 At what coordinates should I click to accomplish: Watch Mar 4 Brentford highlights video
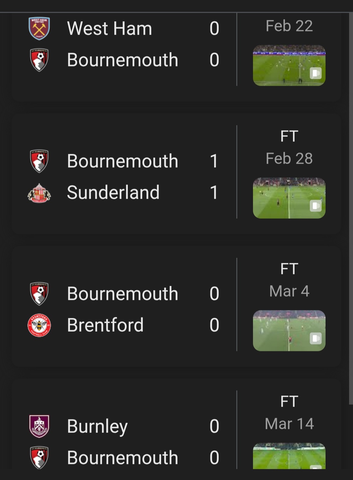tap(289, 331)
